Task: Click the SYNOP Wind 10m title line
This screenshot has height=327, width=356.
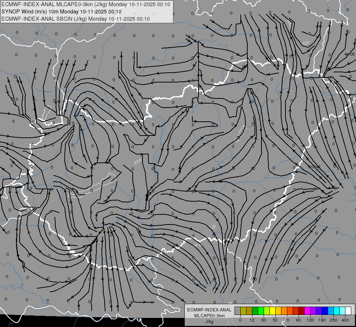Action: (x=61, y=12)
